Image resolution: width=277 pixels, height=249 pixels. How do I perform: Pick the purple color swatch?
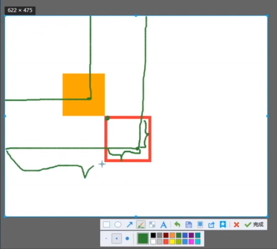[191, 235]
